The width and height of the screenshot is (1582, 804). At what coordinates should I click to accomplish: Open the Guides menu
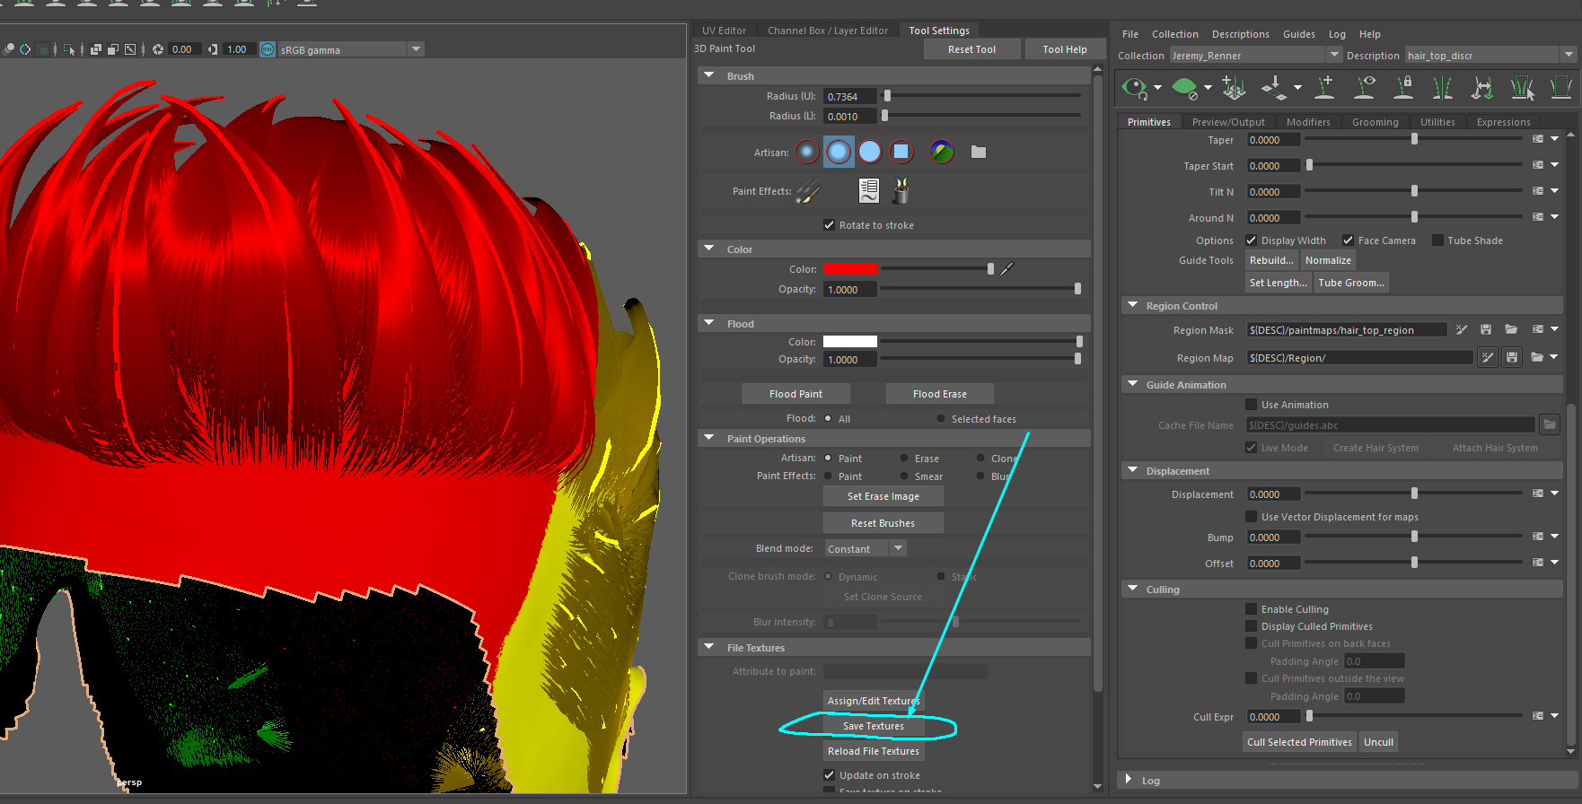click(1298, 34)
